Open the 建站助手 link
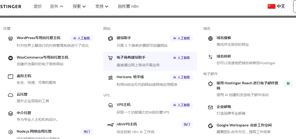The image size is (296, 139). (x=124, y=38)
